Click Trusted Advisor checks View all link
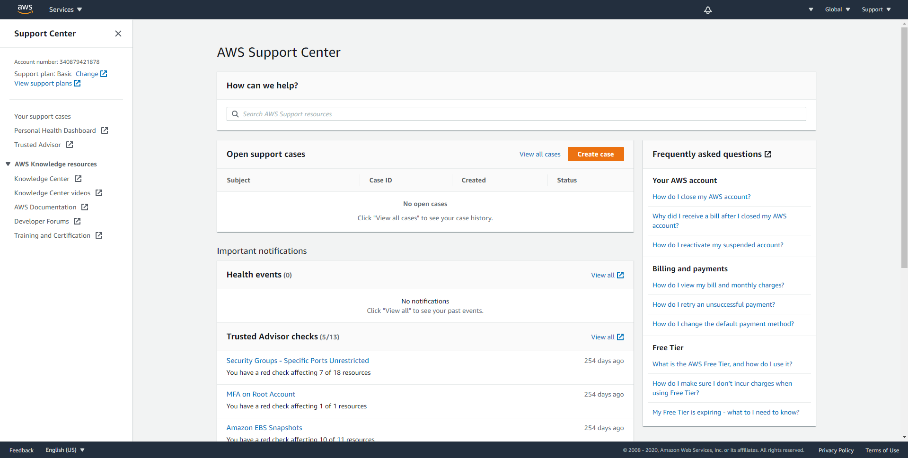This screenshot has height=458, width=908. point(603,337)
